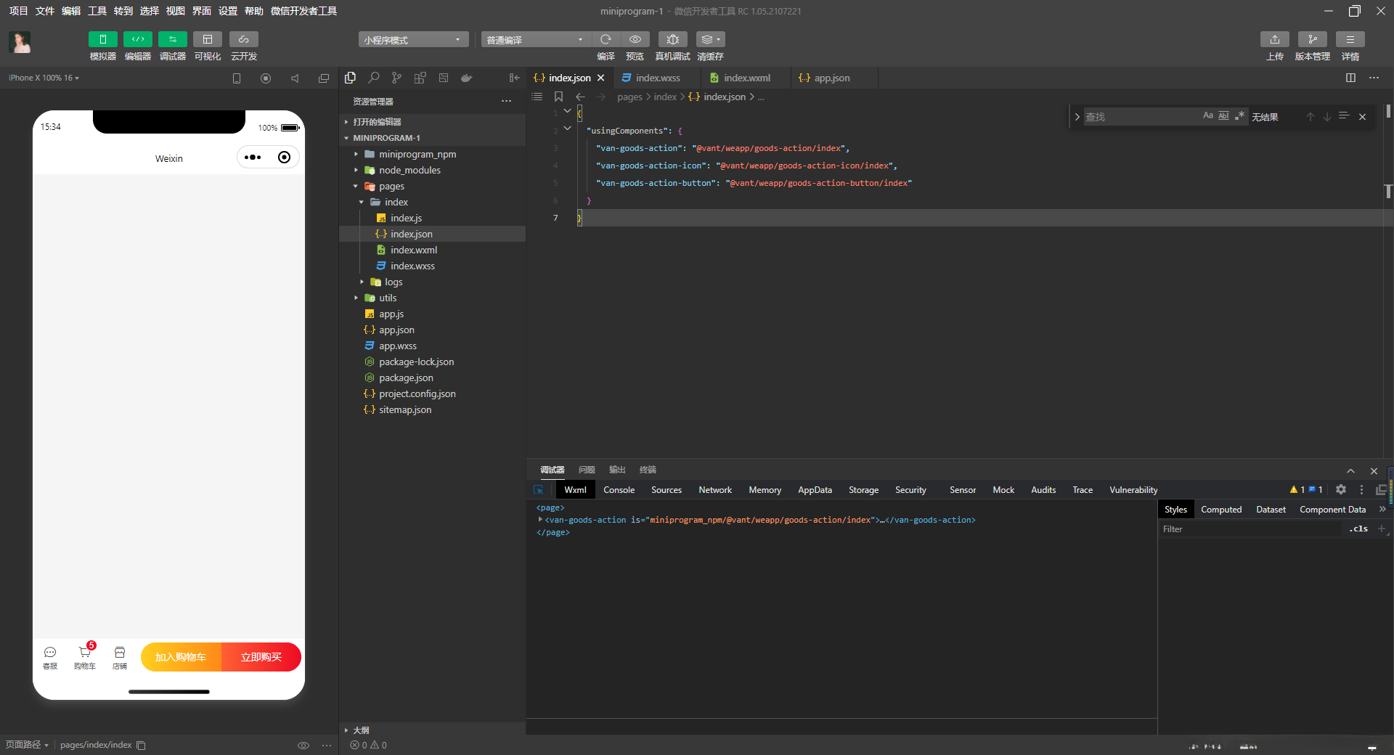Click the Compile refresh icon
1394x755 pixels.
pyautogui.click(x=606, y=39)
